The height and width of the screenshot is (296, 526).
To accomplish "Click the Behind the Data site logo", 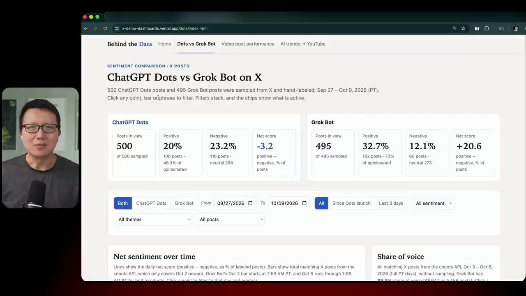I will pyautogui.click(x=129, y=44).
